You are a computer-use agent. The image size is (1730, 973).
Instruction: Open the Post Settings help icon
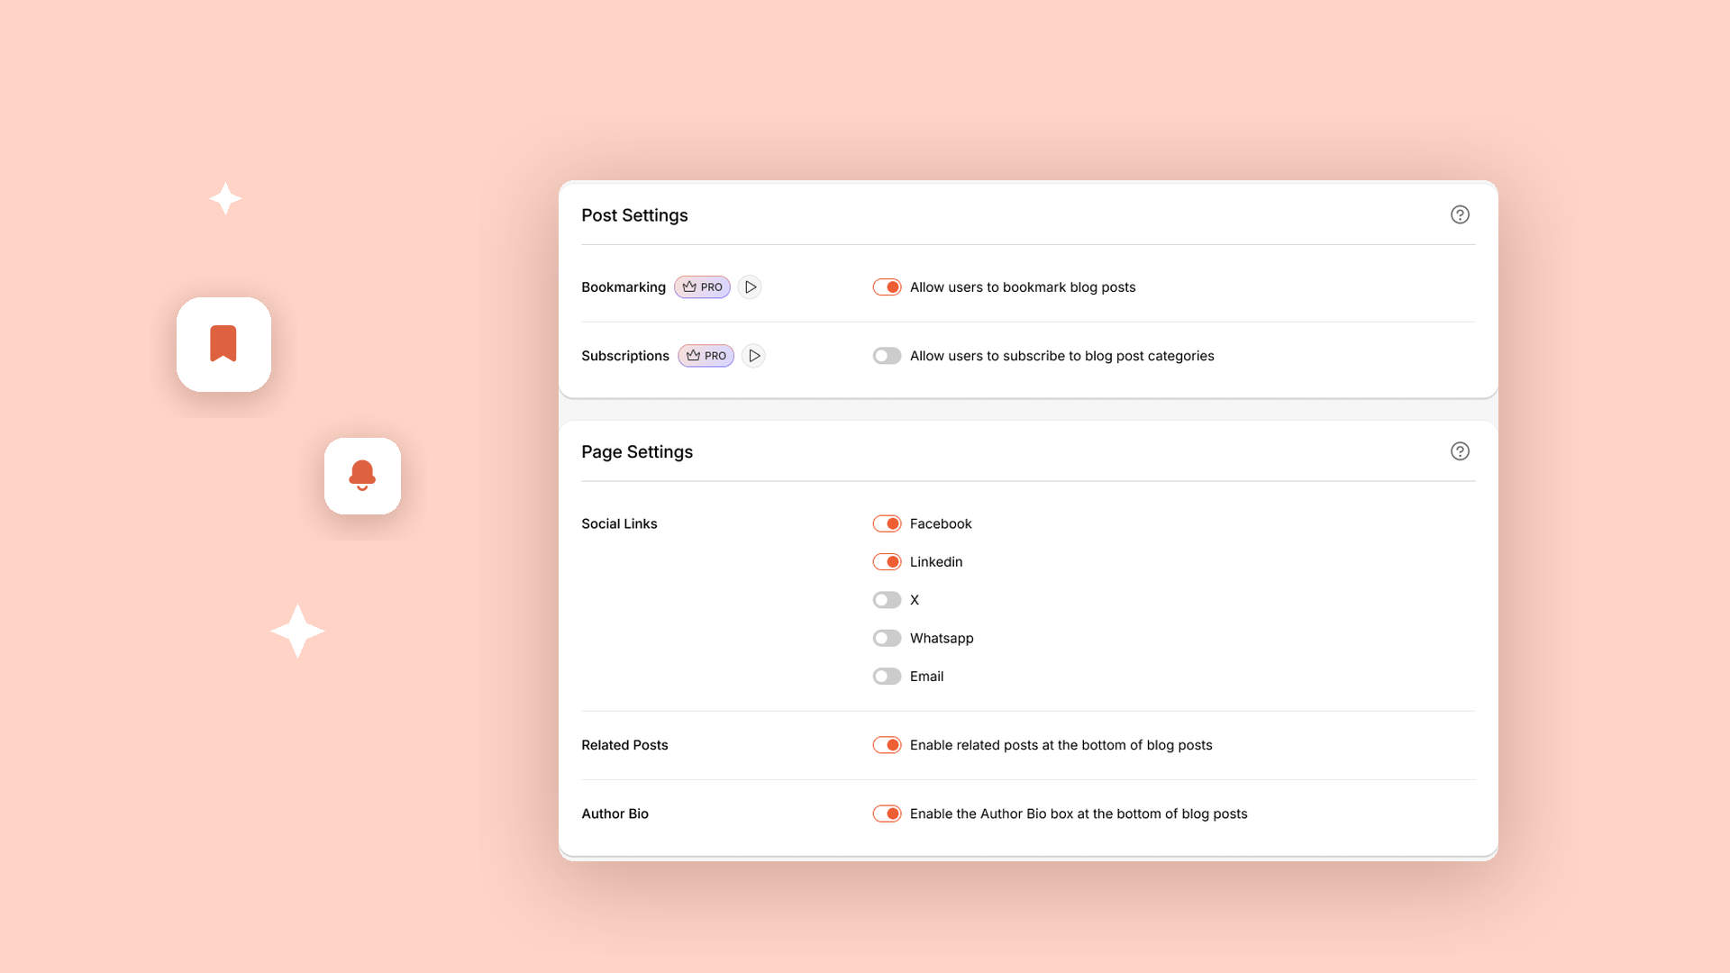1460,214
